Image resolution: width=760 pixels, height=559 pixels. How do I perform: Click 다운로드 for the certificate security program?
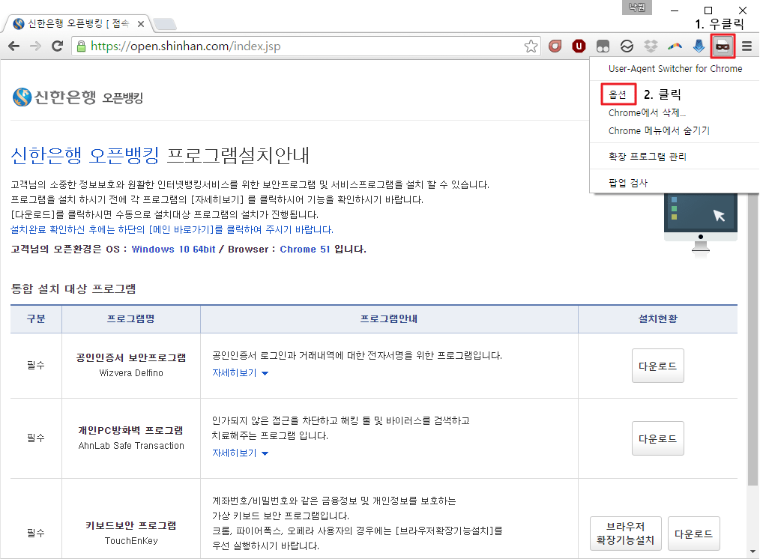click(x=657, y=365)
